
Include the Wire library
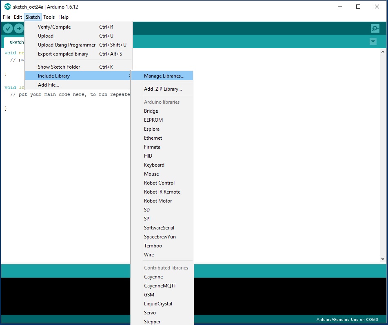coord(162,255)
